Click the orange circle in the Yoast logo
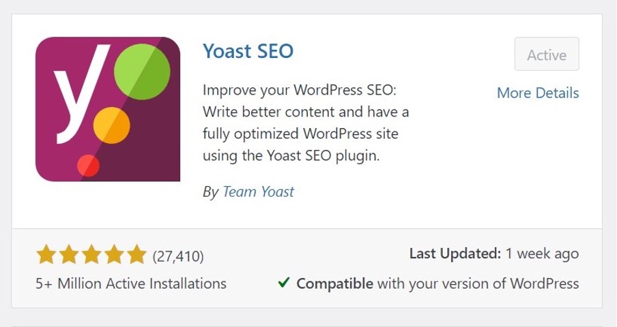This screenshot has height=327, width=617. click(111, 124)
